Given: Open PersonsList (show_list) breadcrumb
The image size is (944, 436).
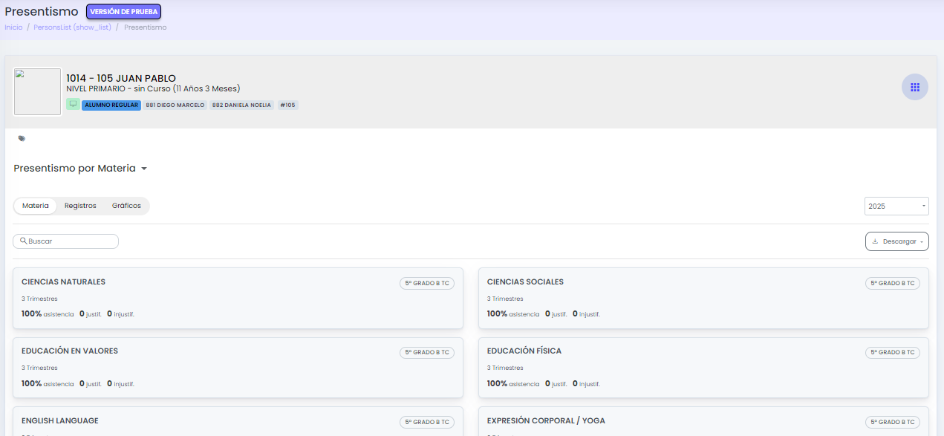Looking at the screenshot, I should [x=73, y=27].
